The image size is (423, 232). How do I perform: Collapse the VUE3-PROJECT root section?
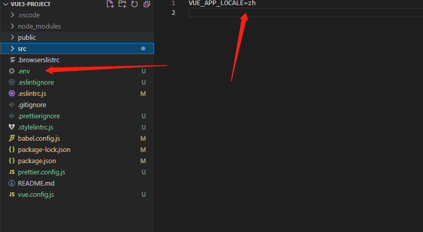click(x=6, y=4)
